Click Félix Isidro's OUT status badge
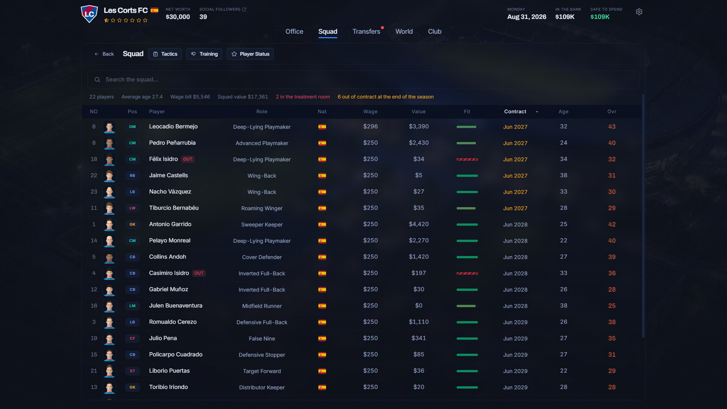 [x=188, y=159]
